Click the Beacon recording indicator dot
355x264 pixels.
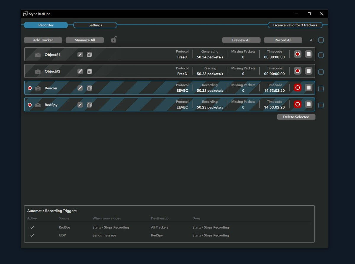[x=30, y=88]
